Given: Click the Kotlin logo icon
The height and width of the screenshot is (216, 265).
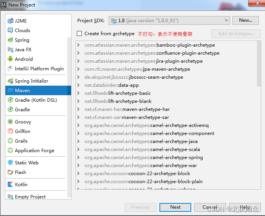Looking at the screenshot, I should click(10, 184).
